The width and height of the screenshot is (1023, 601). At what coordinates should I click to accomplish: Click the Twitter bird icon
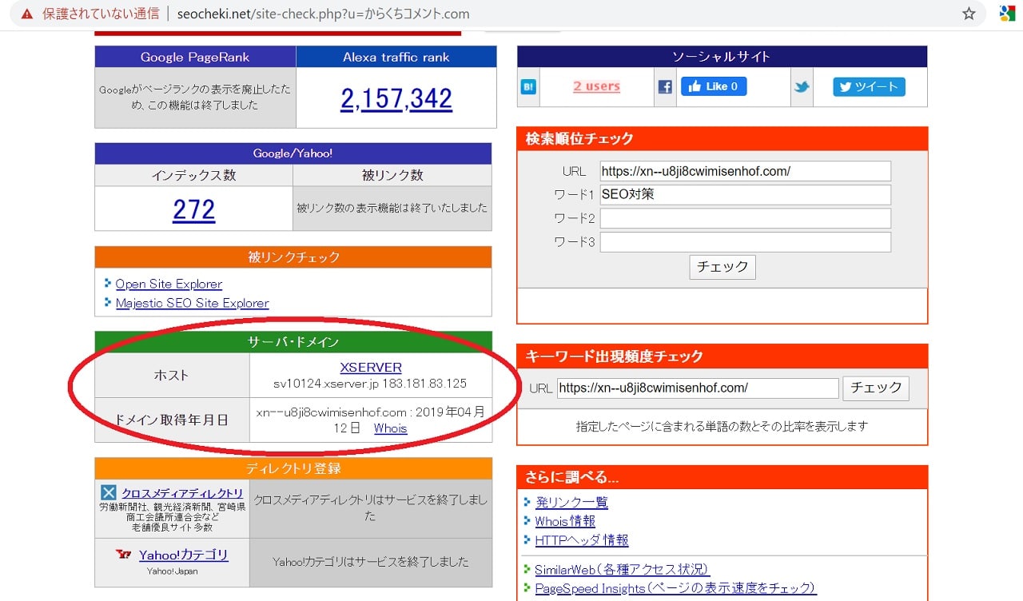(x=802, y=87)
